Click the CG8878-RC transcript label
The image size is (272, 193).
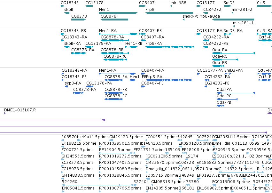point(115,56)
